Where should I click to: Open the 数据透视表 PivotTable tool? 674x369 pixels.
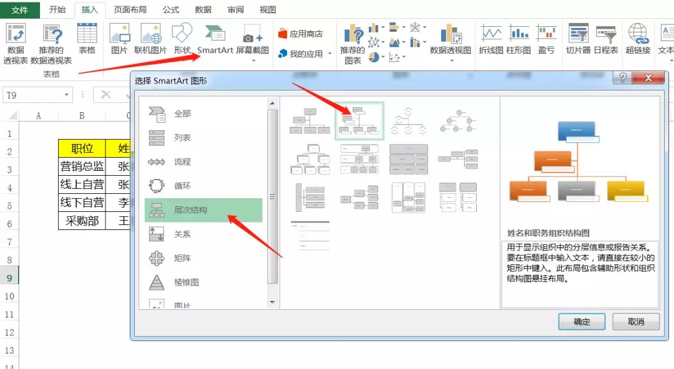point(16,44)
